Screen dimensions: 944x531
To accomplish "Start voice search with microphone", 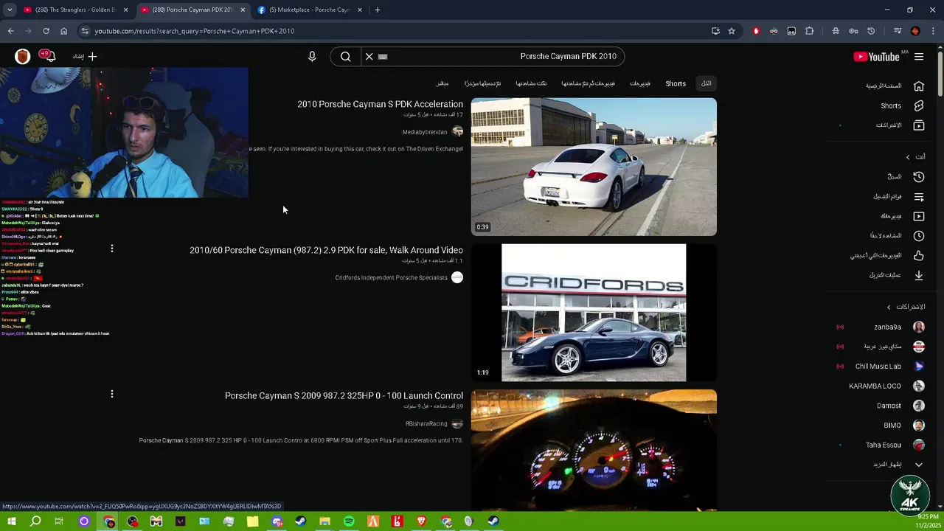I will (312, 57).
